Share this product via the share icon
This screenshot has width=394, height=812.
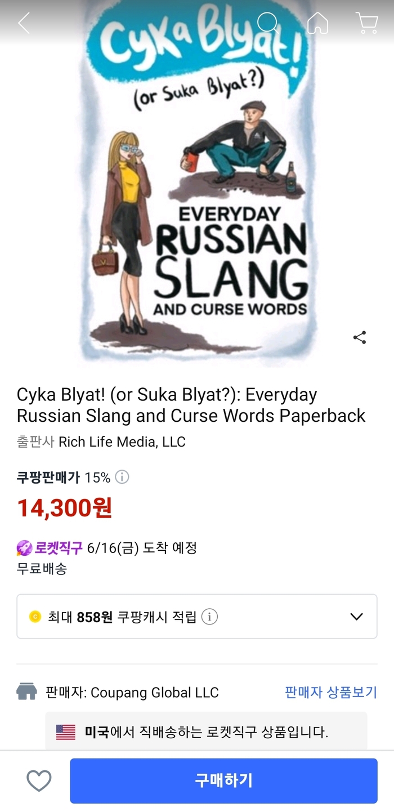click(x=360, y=337)
